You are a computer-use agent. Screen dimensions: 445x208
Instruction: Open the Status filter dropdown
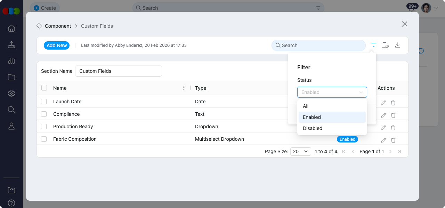332,92
